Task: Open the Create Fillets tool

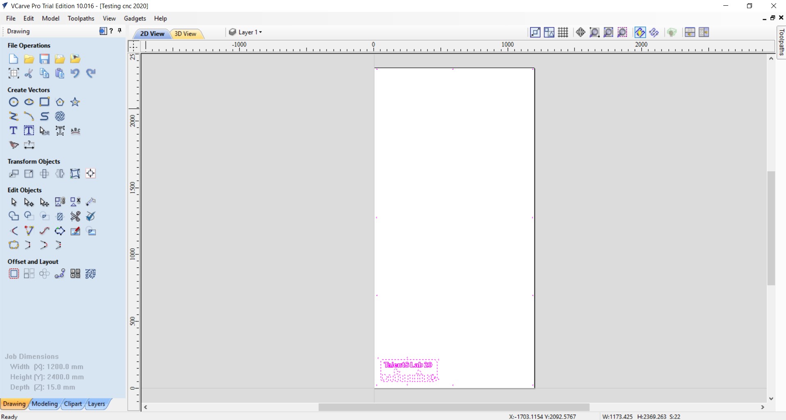Action: 14,231
